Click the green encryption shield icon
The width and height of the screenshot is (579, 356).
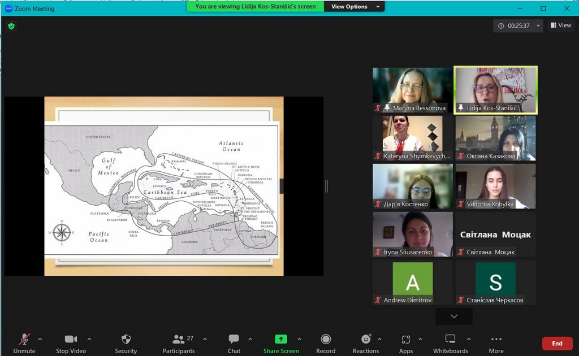pos(11,26)
